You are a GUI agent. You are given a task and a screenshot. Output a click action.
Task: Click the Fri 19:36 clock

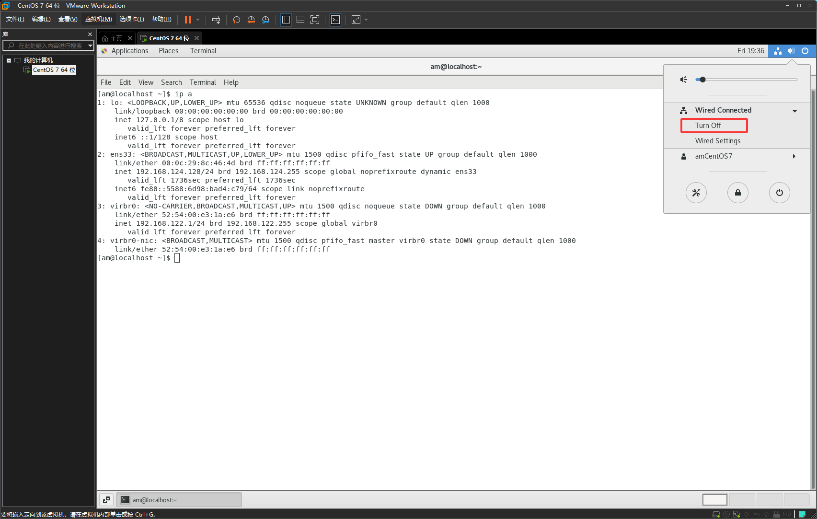point(750,51)
